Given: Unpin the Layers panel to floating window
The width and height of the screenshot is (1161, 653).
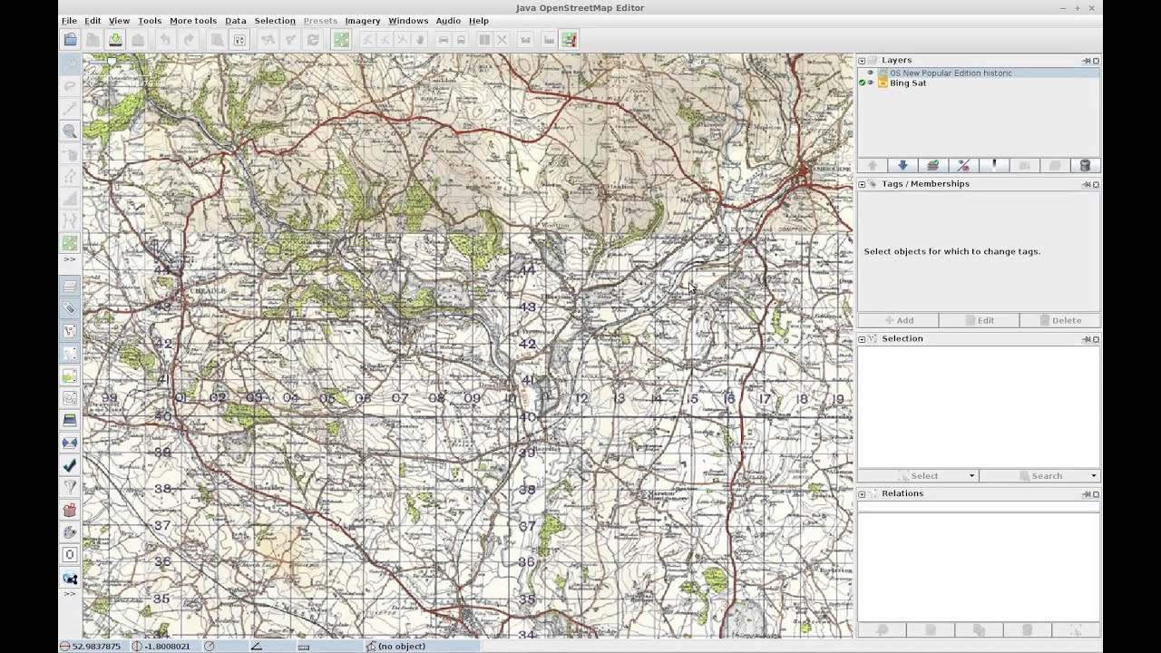Looking at the screenshot, I should click(1086, 61).
